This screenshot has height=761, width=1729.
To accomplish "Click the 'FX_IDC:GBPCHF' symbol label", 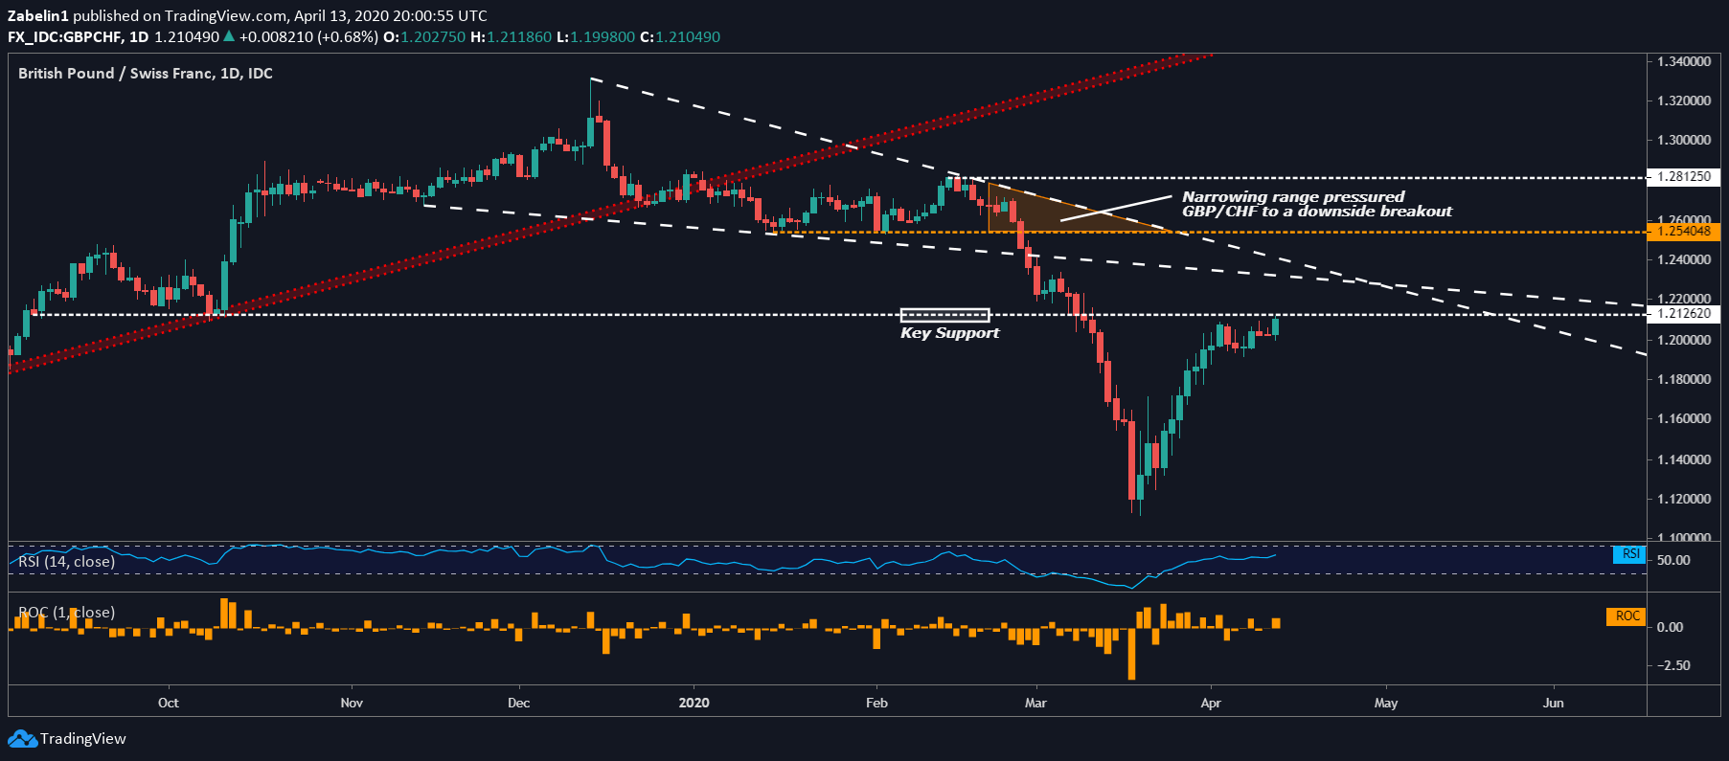I will (x=64, y=36).
